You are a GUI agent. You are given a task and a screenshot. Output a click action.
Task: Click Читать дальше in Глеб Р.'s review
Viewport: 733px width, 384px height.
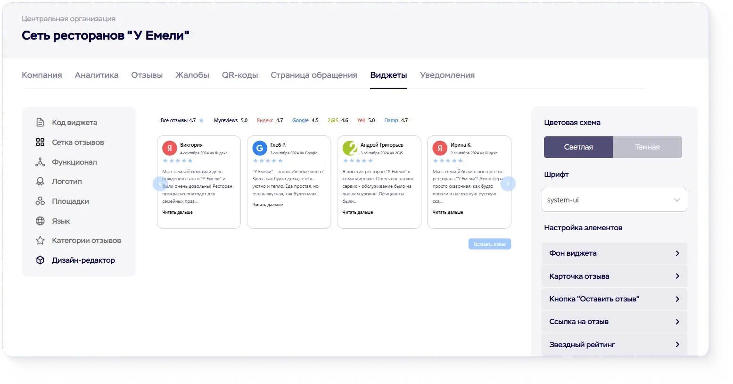tap(268, 205)
